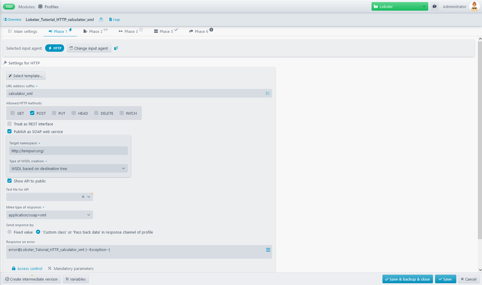
Task: Enable the GET method checkbox
Action: click(x=12, y=113)
